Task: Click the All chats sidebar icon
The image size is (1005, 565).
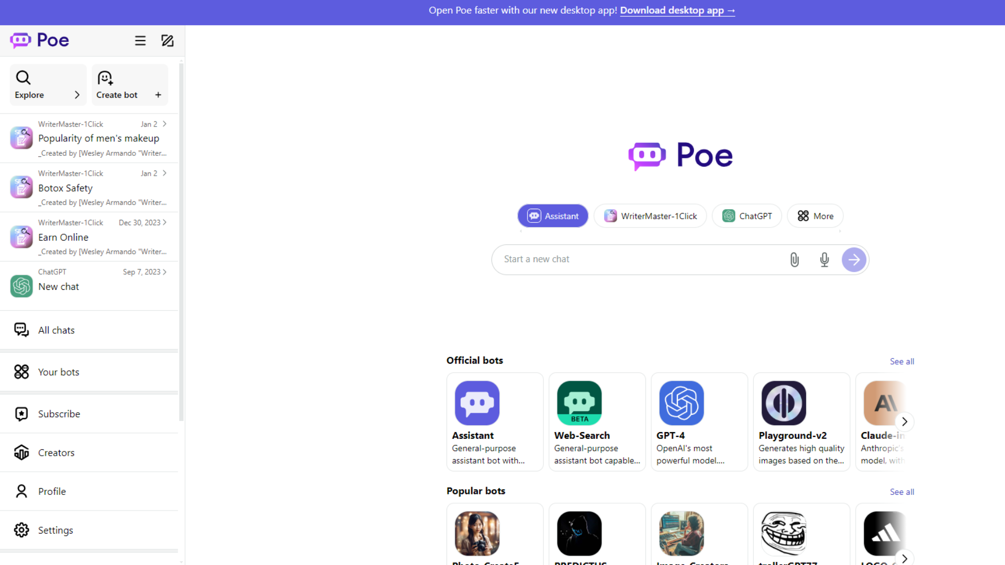Action: (x=21, y=330)
